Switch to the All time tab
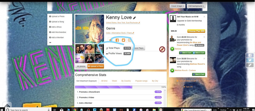255x111 pixels. [104, 81]
